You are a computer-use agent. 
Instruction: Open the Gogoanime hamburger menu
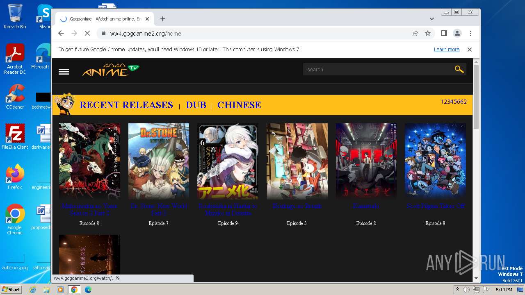pyautogui.click(x=64, y=72)
